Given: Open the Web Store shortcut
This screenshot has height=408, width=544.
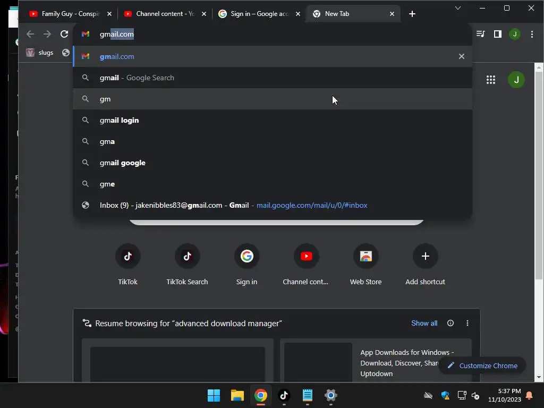Looking at the screenshot, I should [365, 265].
